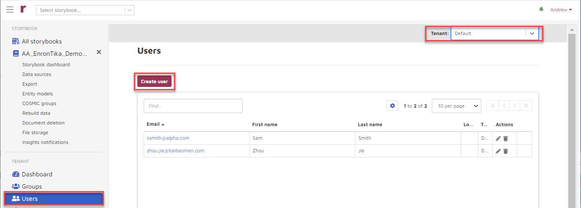Click the page vertical scrollbar
Viewport: 581px width, 208px height.
pos(572,120)
